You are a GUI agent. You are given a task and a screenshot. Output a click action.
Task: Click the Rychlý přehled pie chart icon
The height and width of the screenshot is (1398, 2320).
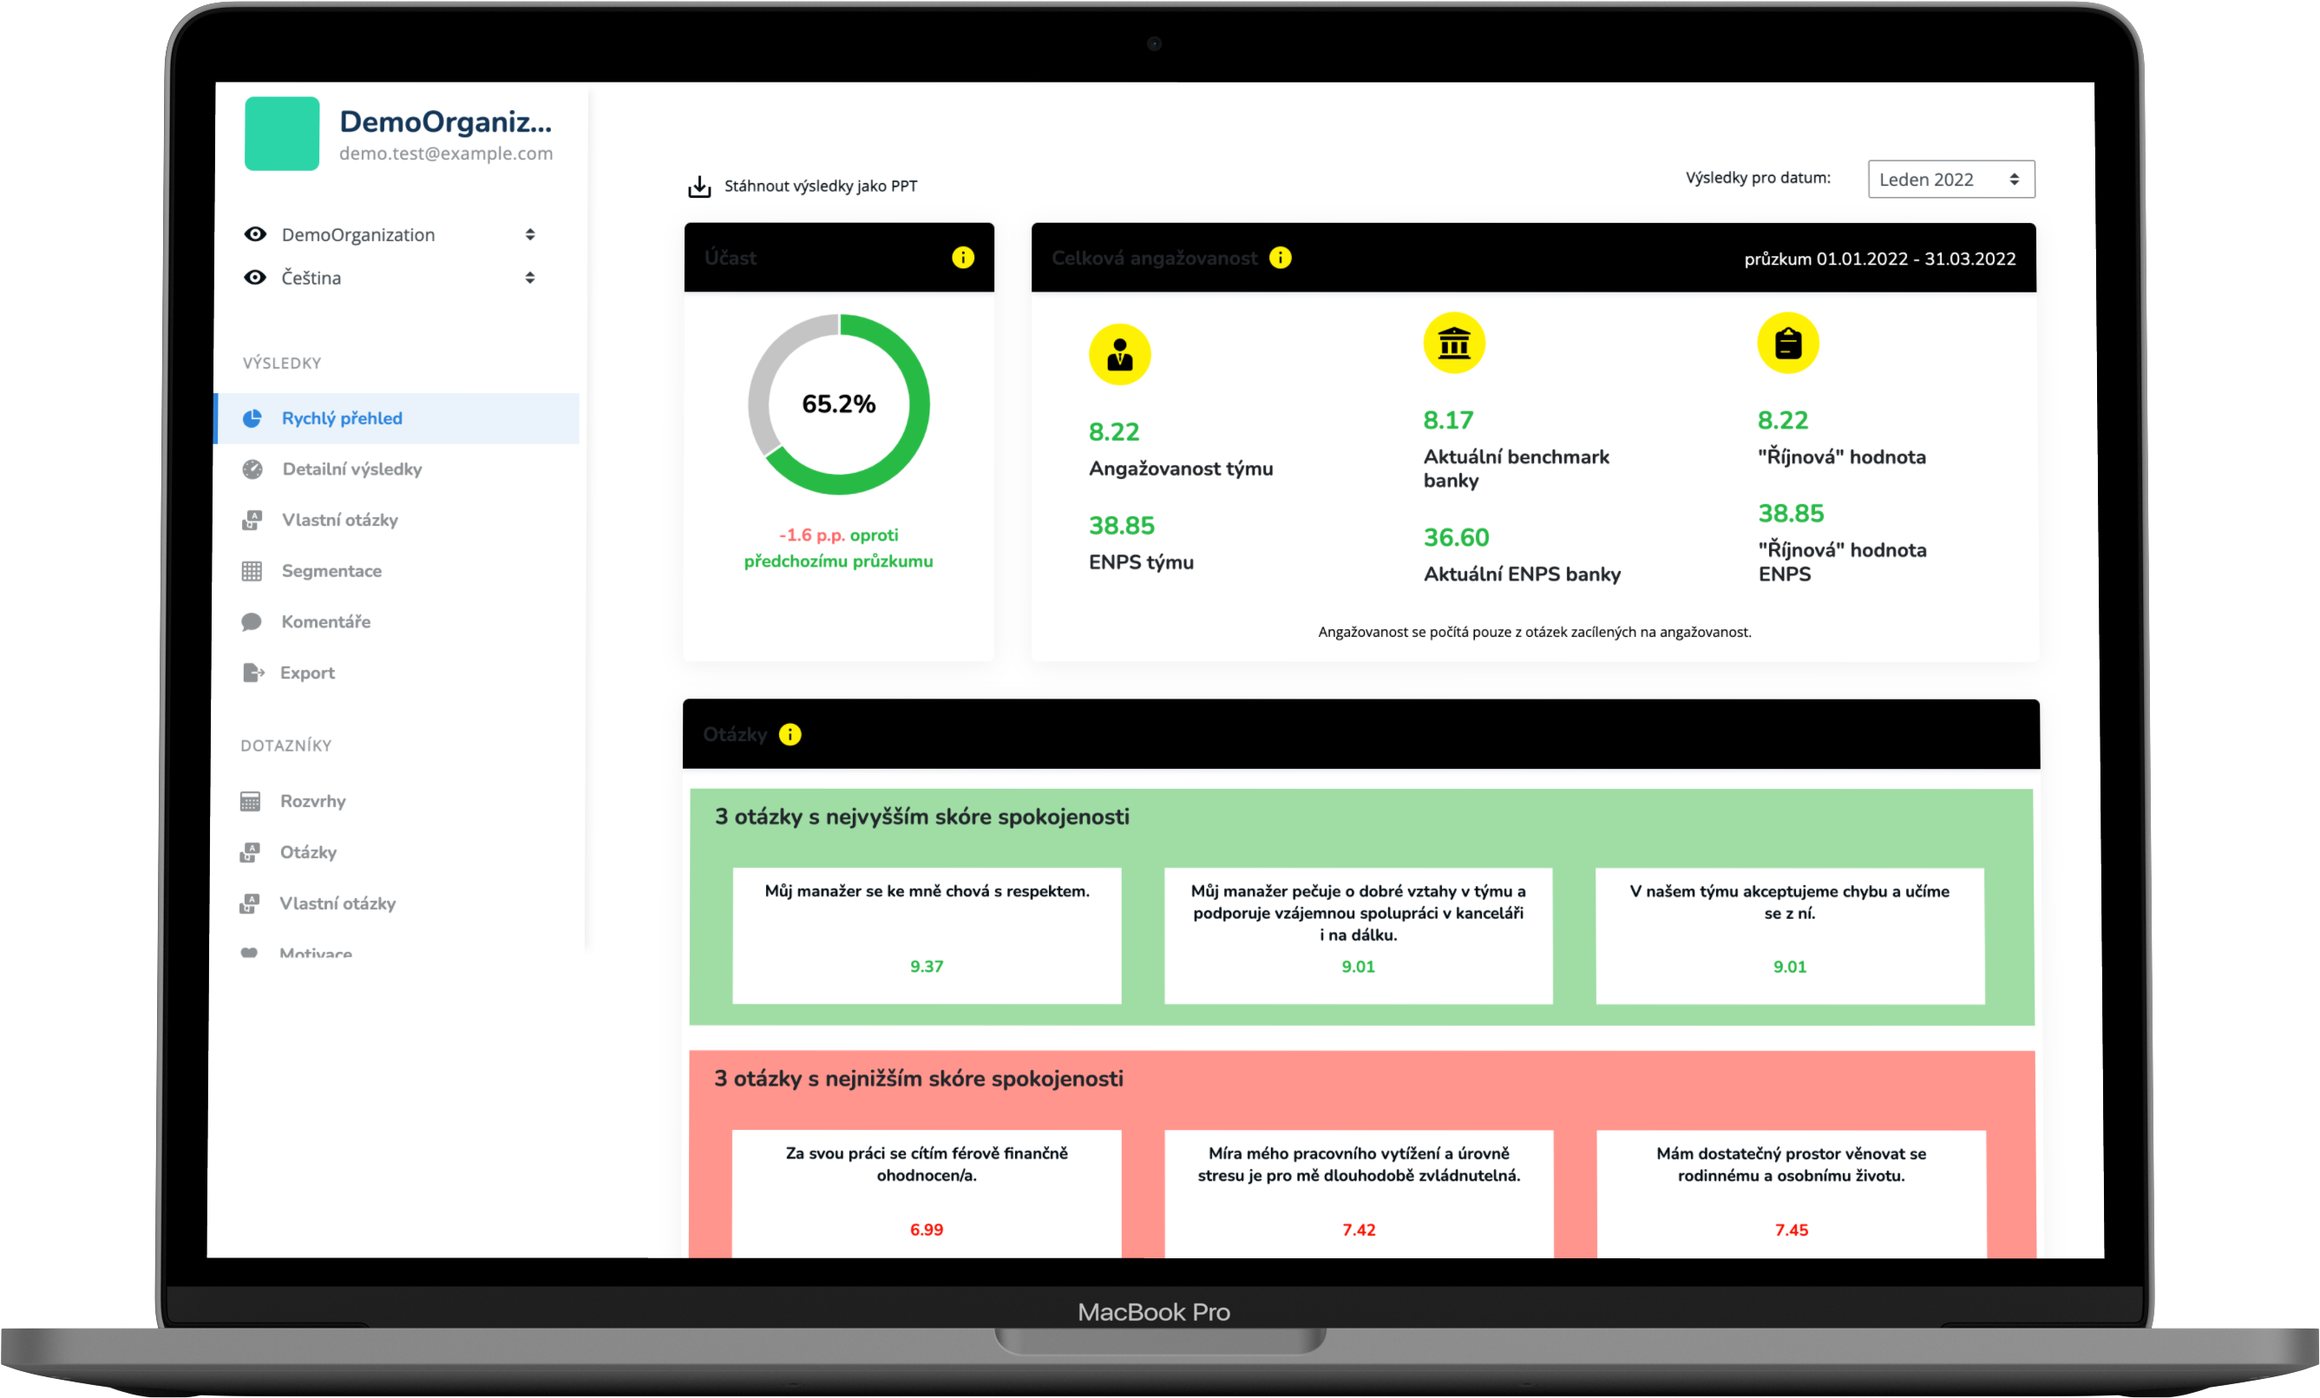(252, 418)
